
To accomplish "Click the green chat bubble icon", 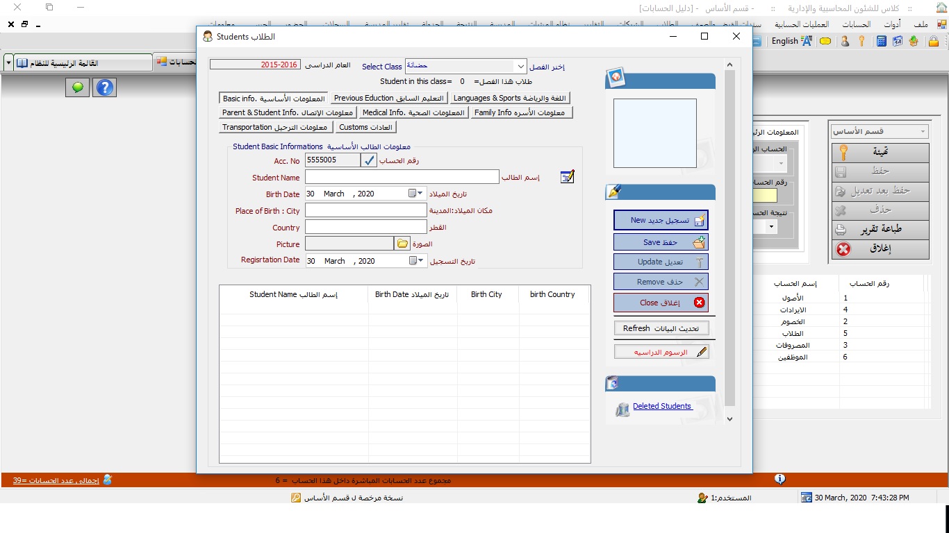I will 77,87.
